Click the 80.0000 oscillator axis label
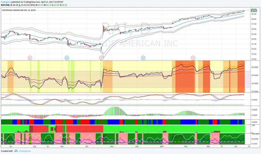The height and width of the screenshot is (154, 261). coord(255,67)
